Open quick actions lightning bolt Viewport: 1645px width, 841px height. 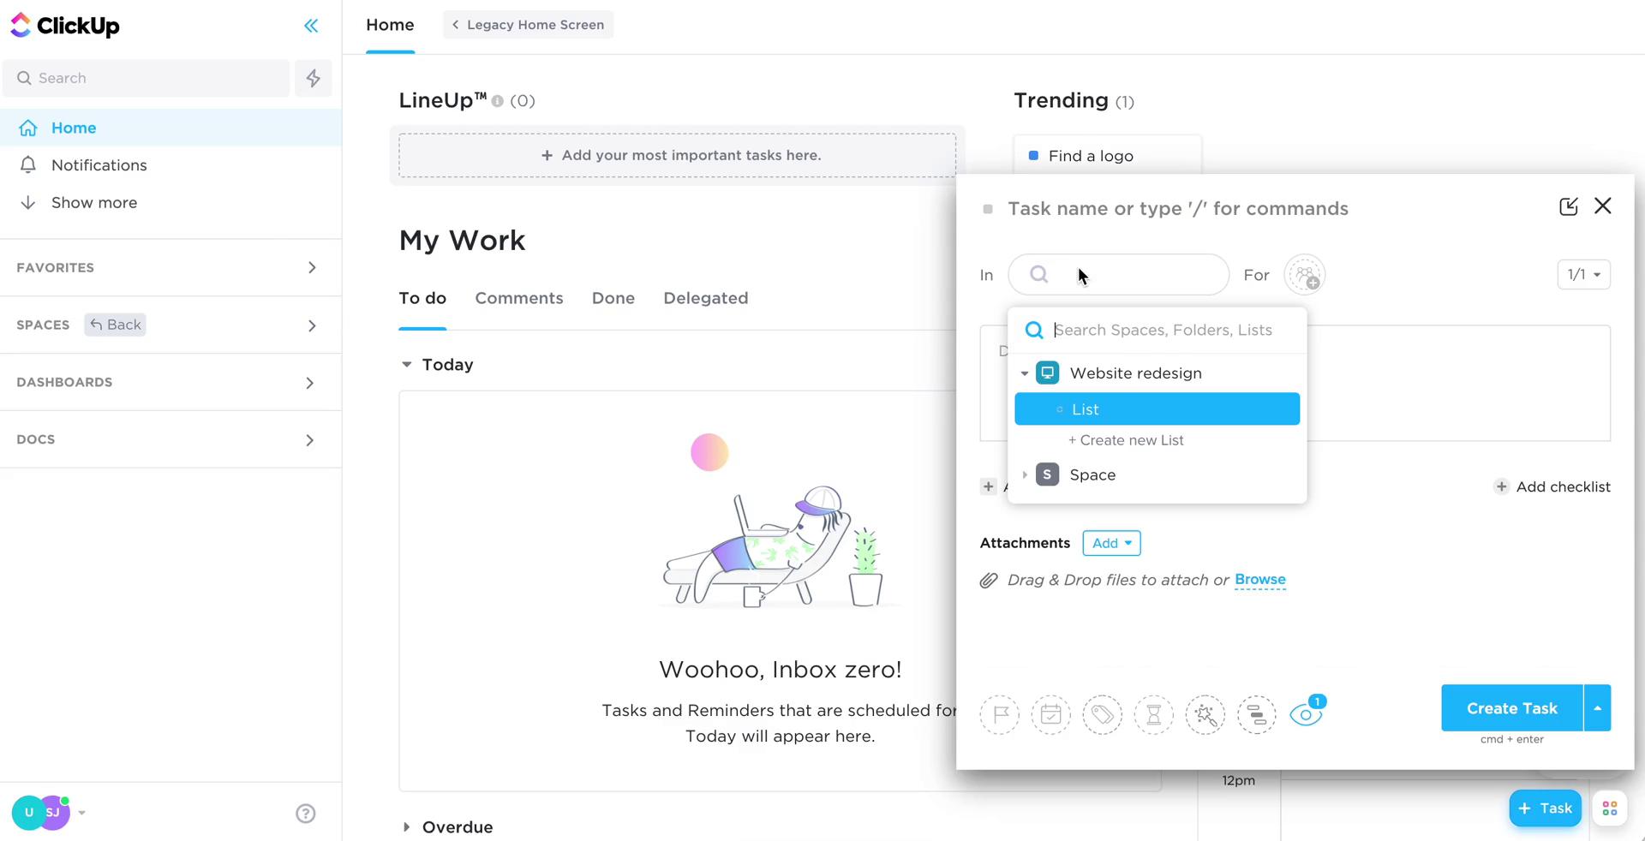pos(314,78)
